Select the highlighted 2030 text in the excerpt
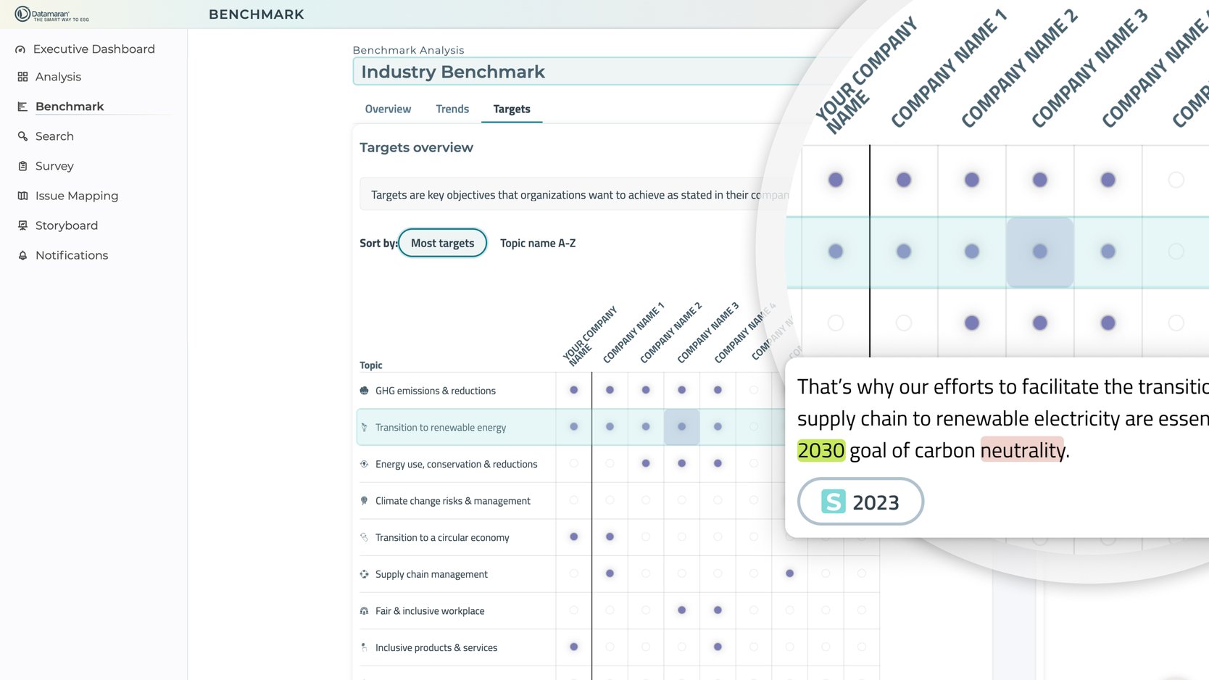Viewport: 1209px width, 680px height. coord(820,449)
